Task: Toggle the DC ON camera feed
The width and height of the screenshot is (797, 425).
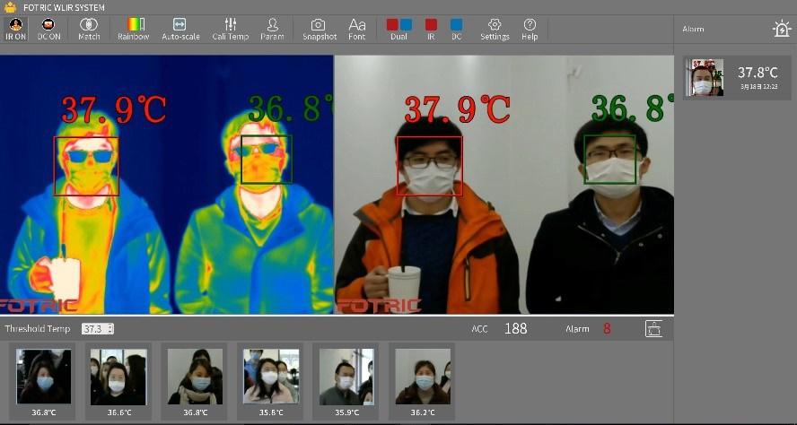Action: (49, 29)
